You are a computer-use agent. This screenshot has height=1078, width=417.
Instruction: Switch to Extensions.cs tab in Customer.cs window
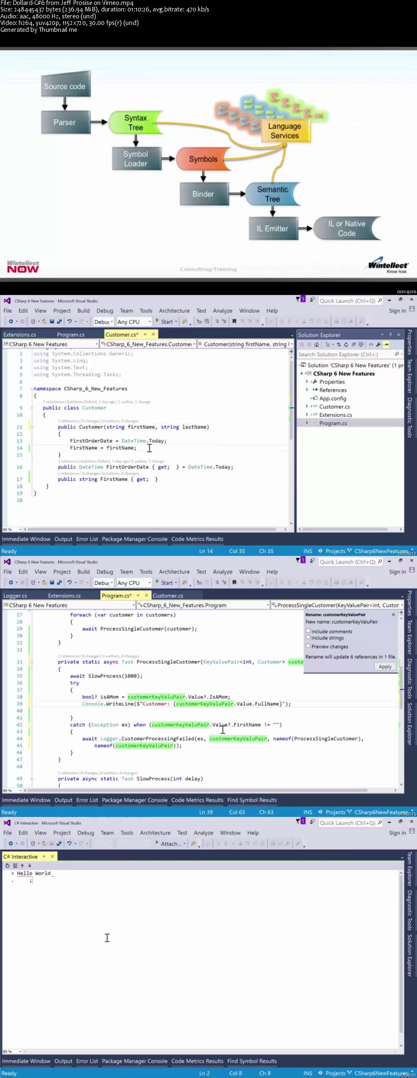tap(20, 334)
